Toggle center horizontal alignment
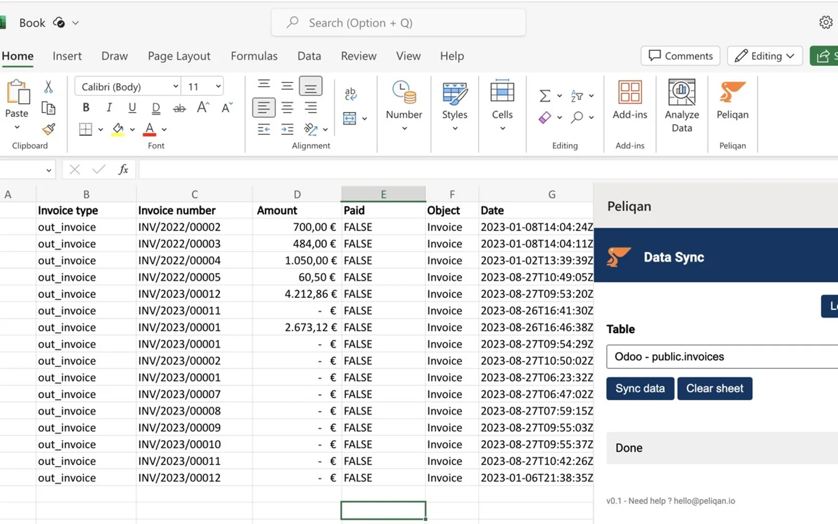This screenshot has height=524, width=838. 287,108
